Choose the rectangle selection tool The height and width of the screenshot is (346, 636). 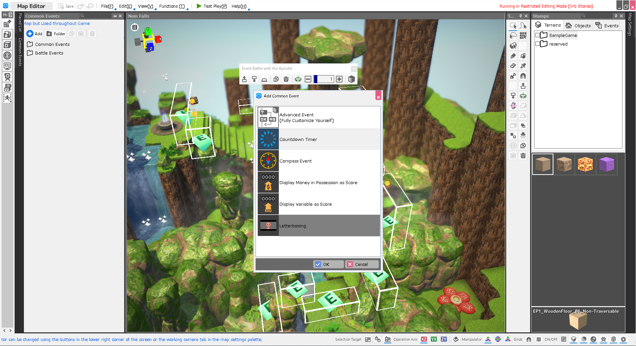(513, 26)
